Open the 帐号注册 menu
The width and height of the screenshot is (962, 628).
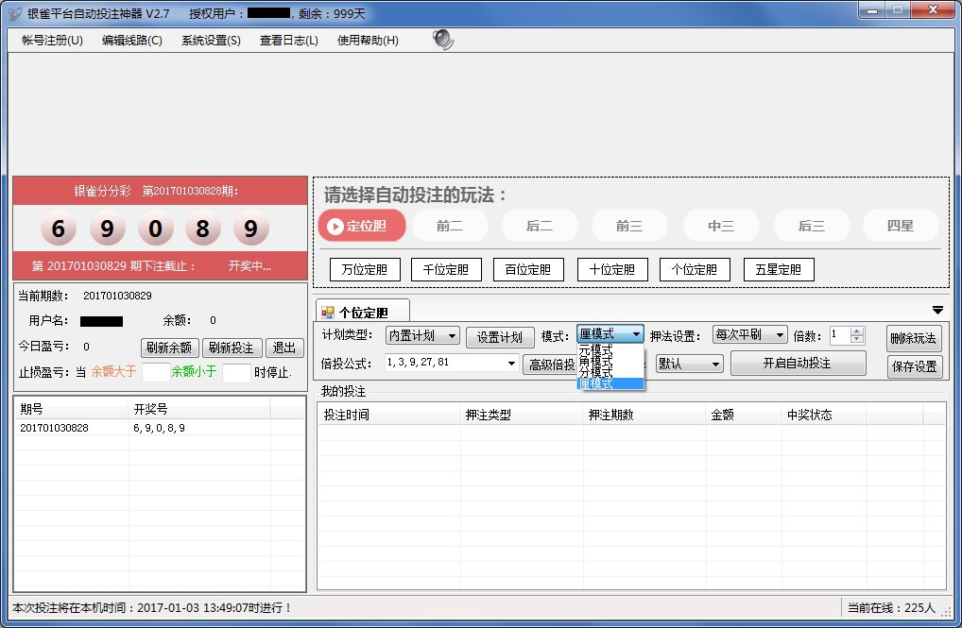pyautogui.click(x=52, y=41)
